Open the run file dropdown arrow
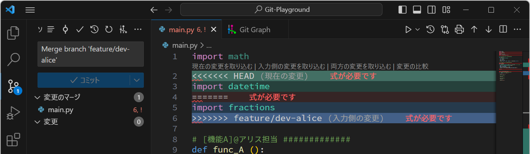Viewport: 530px width, 154px height. click(x=417, y=30)
